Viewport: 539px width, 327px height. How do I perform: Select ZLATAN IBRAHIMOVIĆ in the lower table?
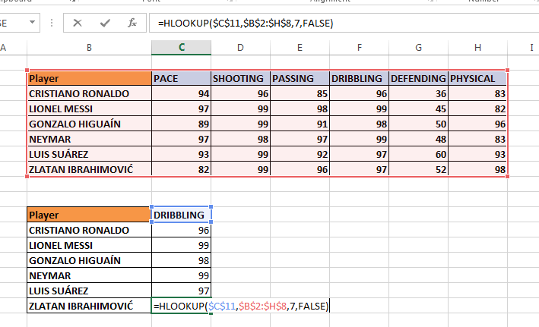[x=89, y=306]
